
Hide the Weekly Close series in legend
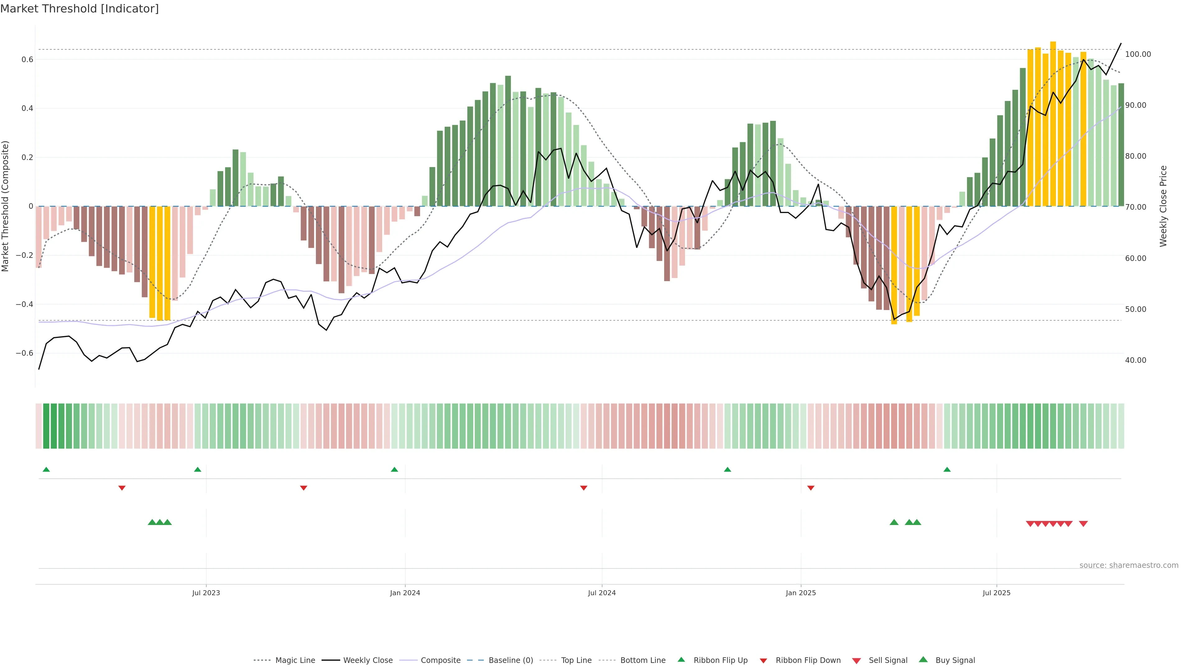click(368, 660)
